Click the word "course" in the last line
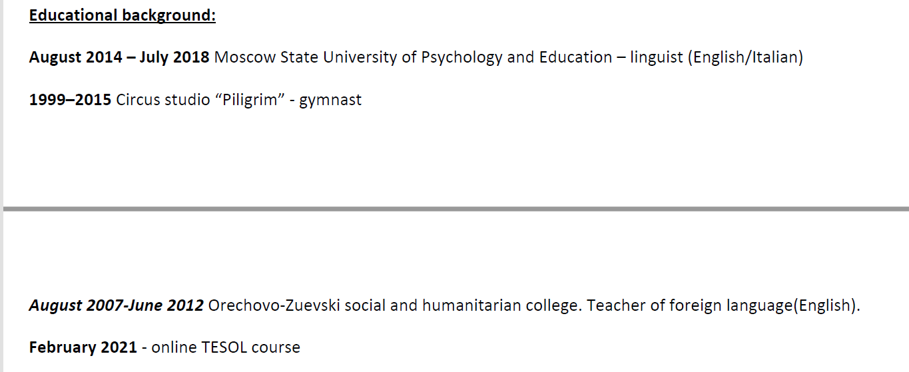This screenshot has height=372, width=909. (x=277, y=347)
